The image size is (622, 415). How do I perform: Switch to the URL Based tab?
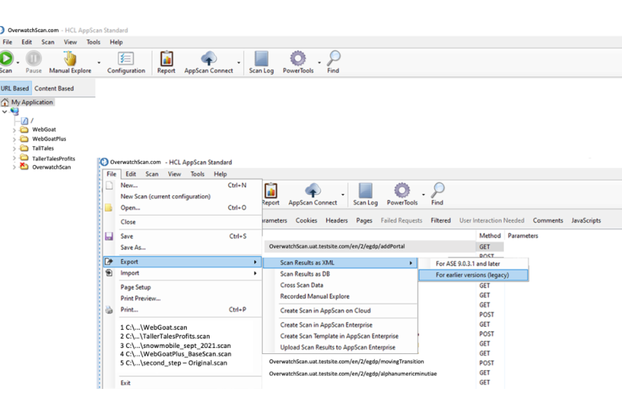pos(15,88)
